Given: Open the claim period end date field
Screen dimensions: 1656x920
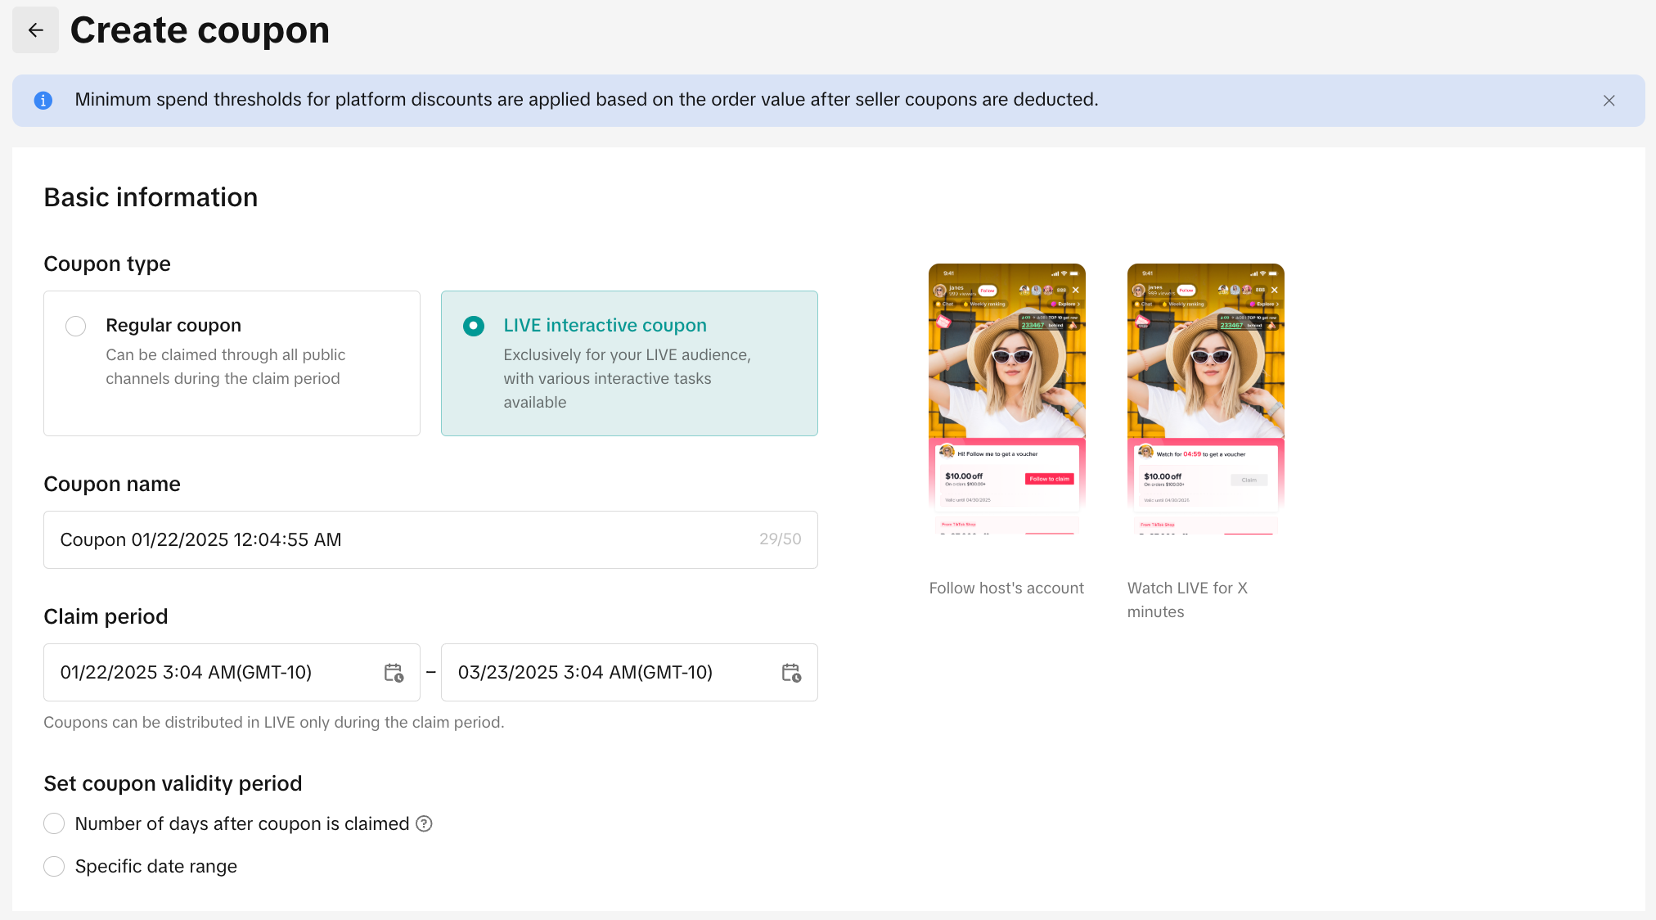Looking at the screenshot, I should [x=610, y=673].
